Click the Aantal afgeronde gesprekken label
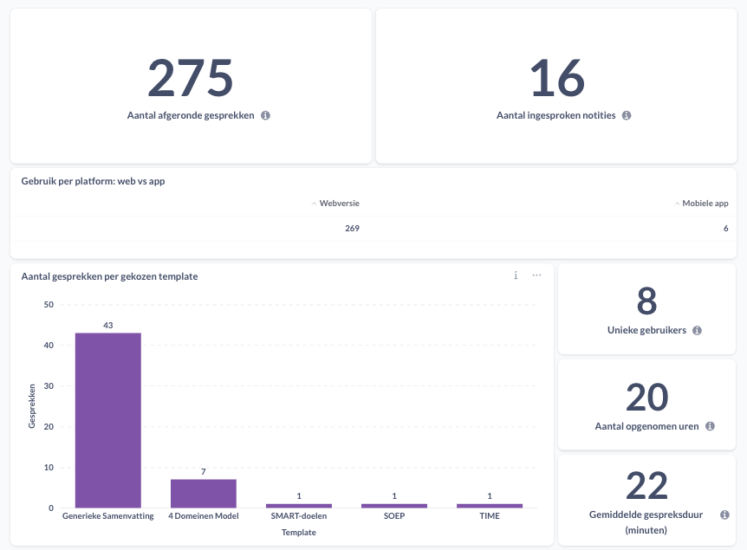The image size is (747, 550). [x=191, y=116]
